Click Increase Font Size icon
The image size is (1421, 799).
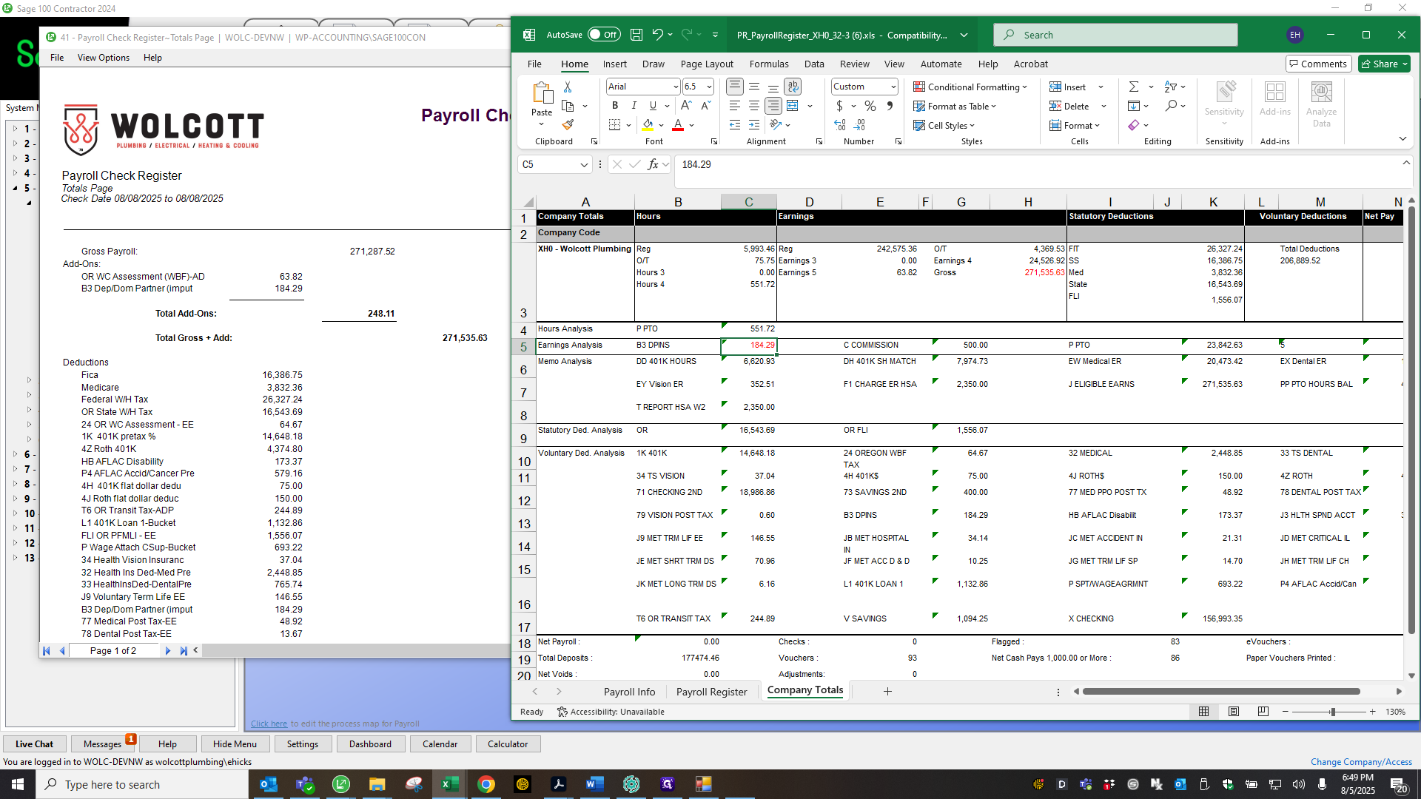coord(686,106)
